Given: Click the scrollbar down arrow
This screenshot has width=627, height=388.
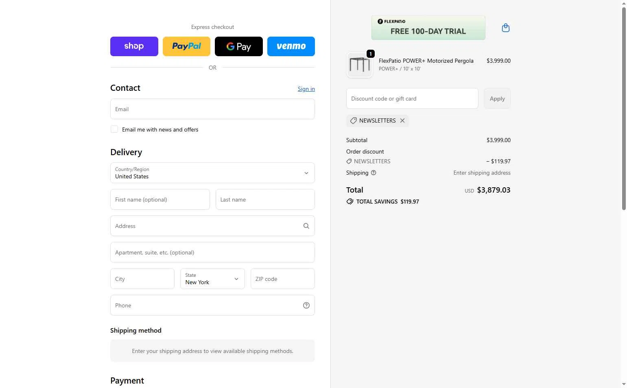Looking at the screenshot, I should pyautogui.click(x=624, y=384).
